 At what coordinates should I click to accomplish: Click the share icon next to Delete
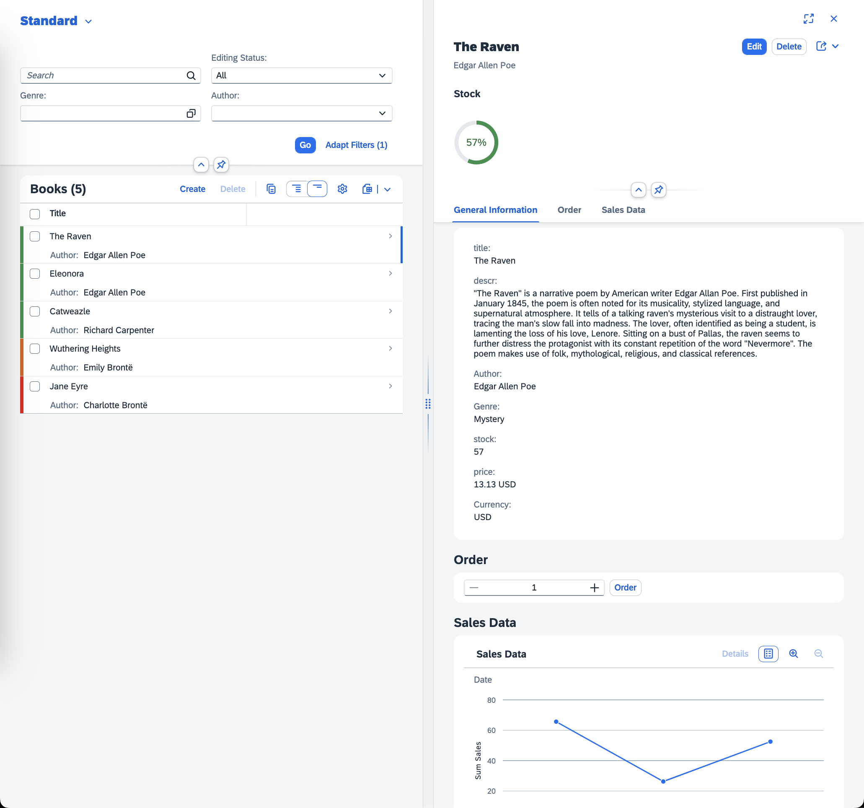point(821,47)
